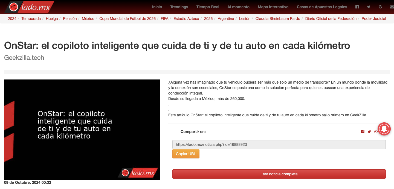Click the Compartir en label
394x189 pixels.
[193, 132]
